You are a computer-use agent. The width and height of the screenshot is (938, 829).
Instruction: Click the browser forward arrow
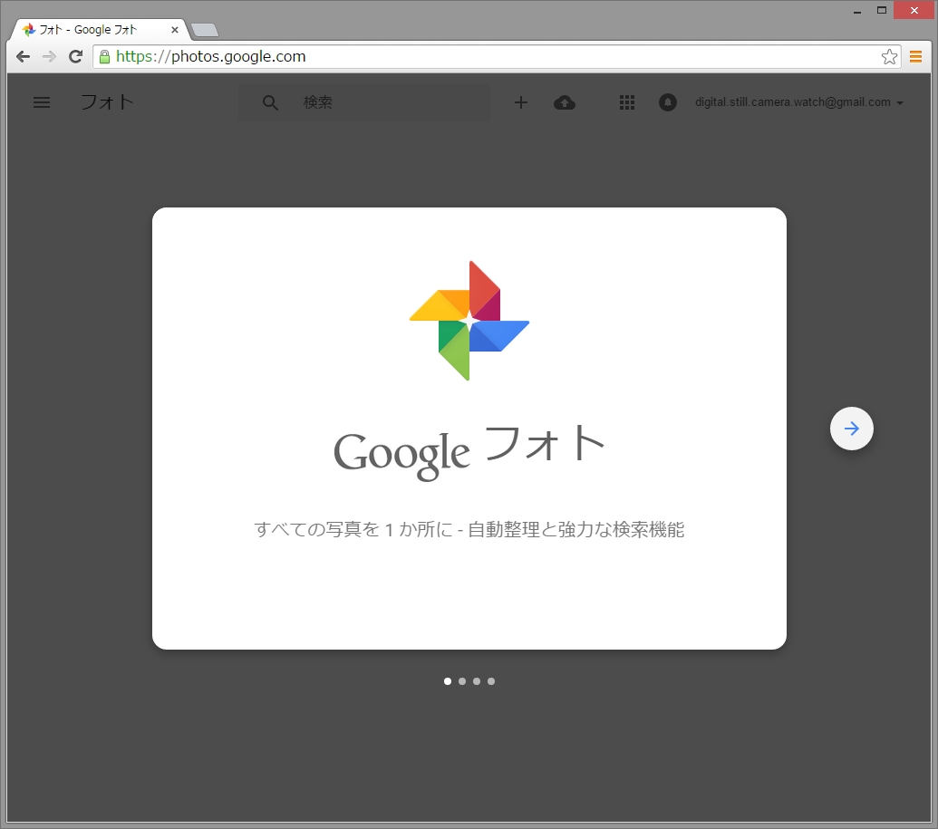pos(49,57)
